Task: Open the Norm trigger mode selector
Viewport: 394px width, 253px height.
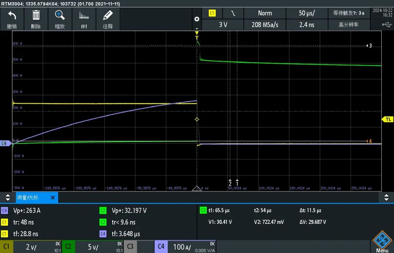Action: tap(265, 13)
